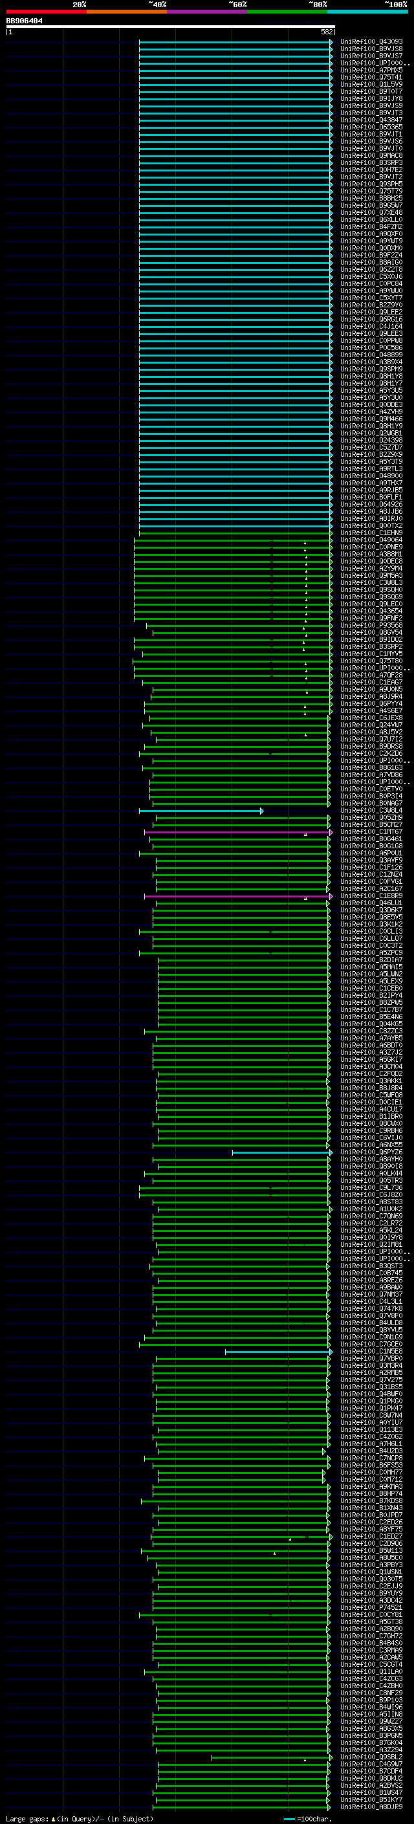Select hit UniRef100_B9VJT1

click(371, 134)
